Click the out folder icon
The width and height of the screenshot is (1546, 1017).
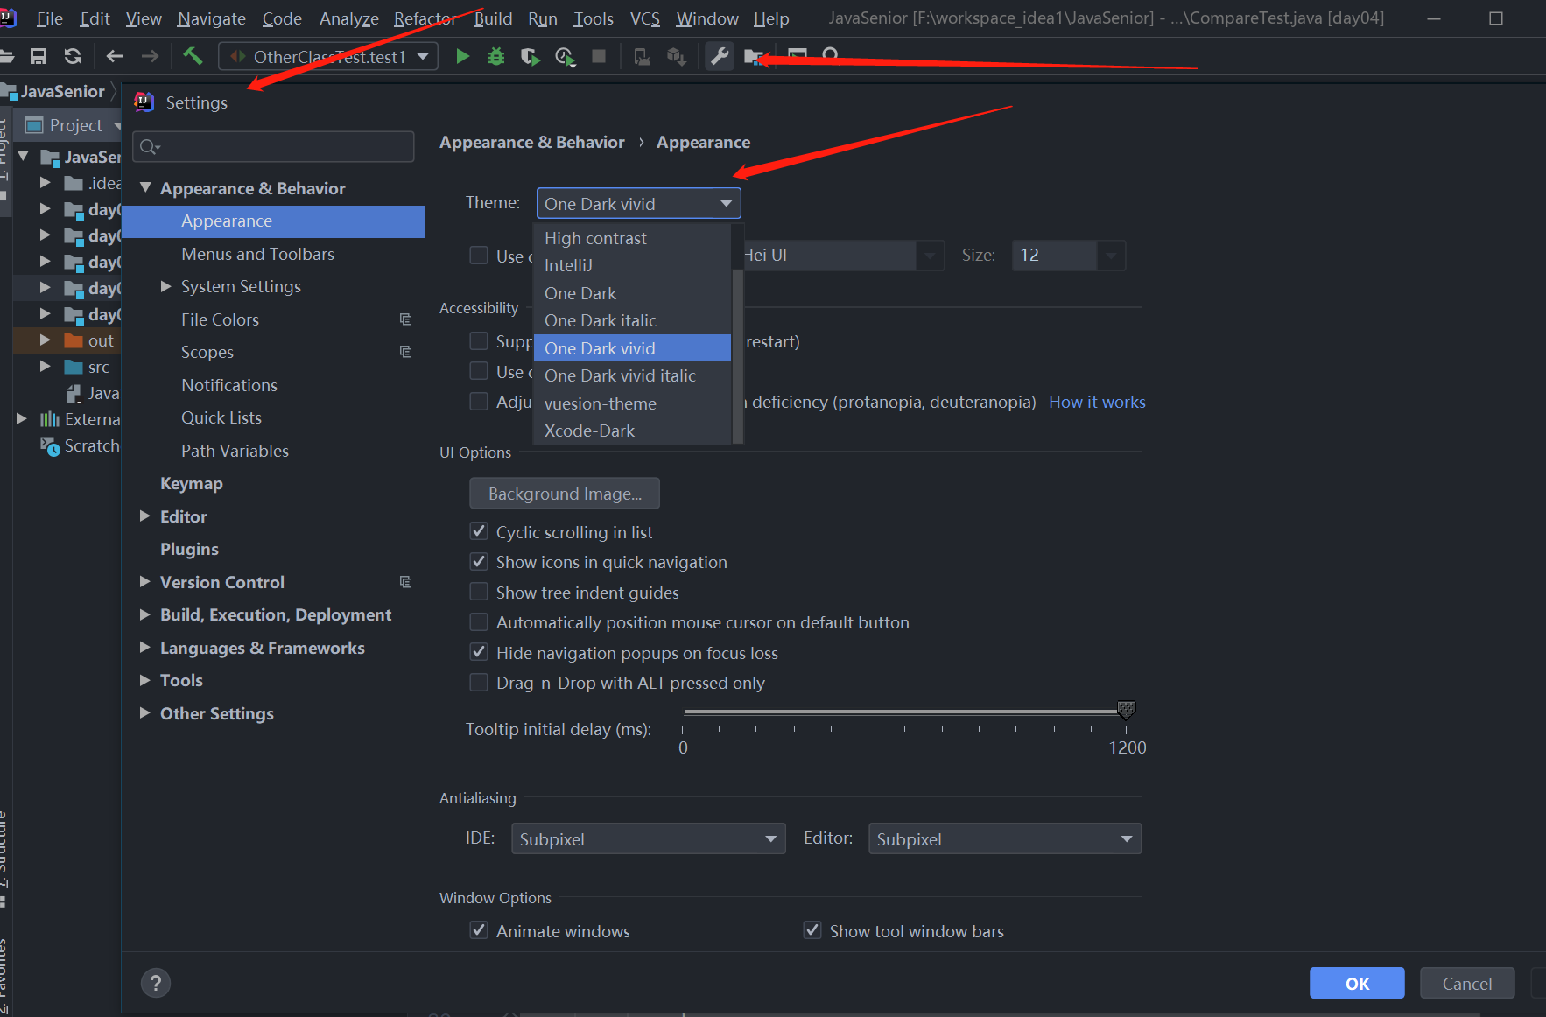pos(74,340)
